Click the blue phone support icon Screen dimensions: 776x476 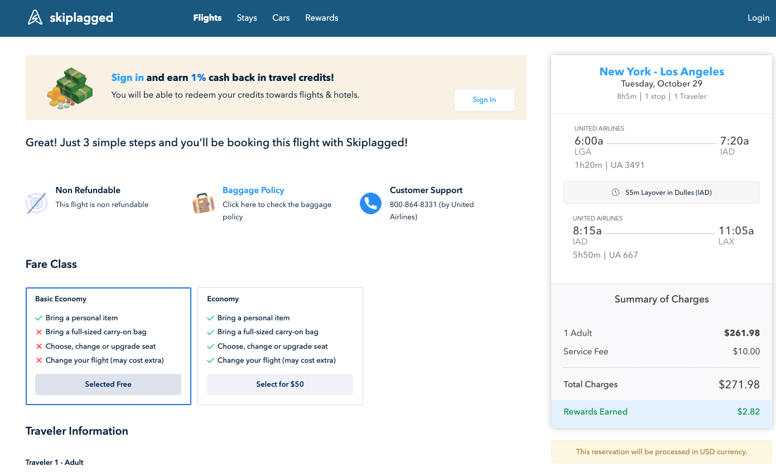(370, 203)
